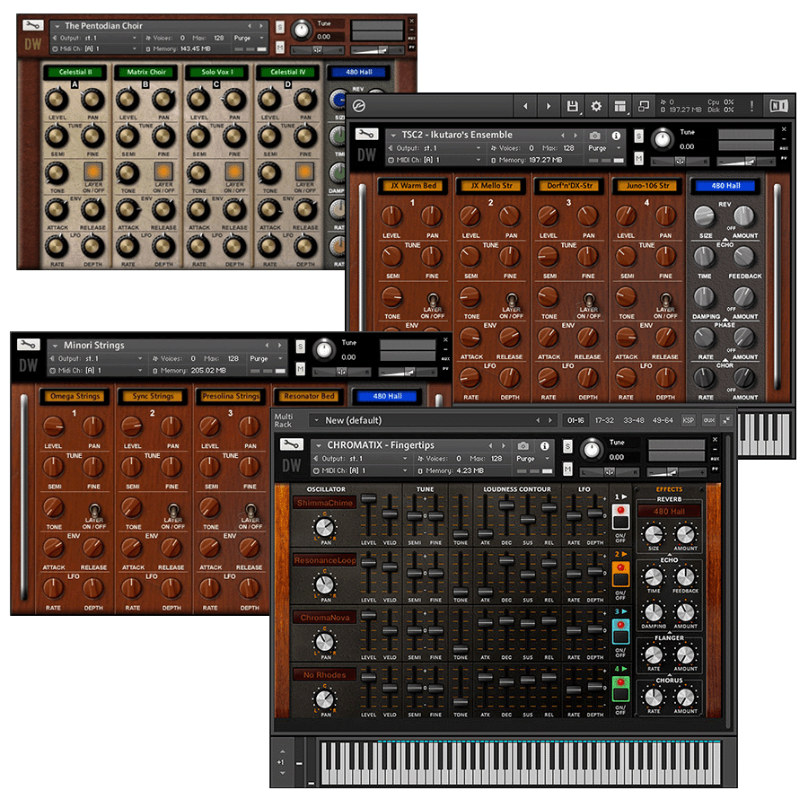Click volume slider in TSC2 header

[747, 162]
